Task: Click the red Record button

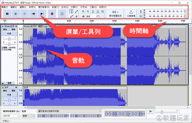Action: [x=52, y=13]
